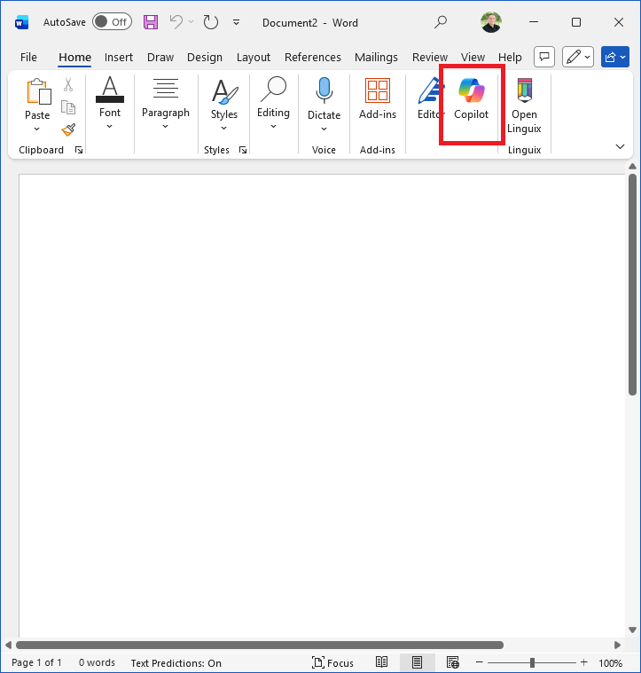The width and height of the screenshot is (641, 673).
Task: Open the Styles pane dialog launcher
Action: 243,150
